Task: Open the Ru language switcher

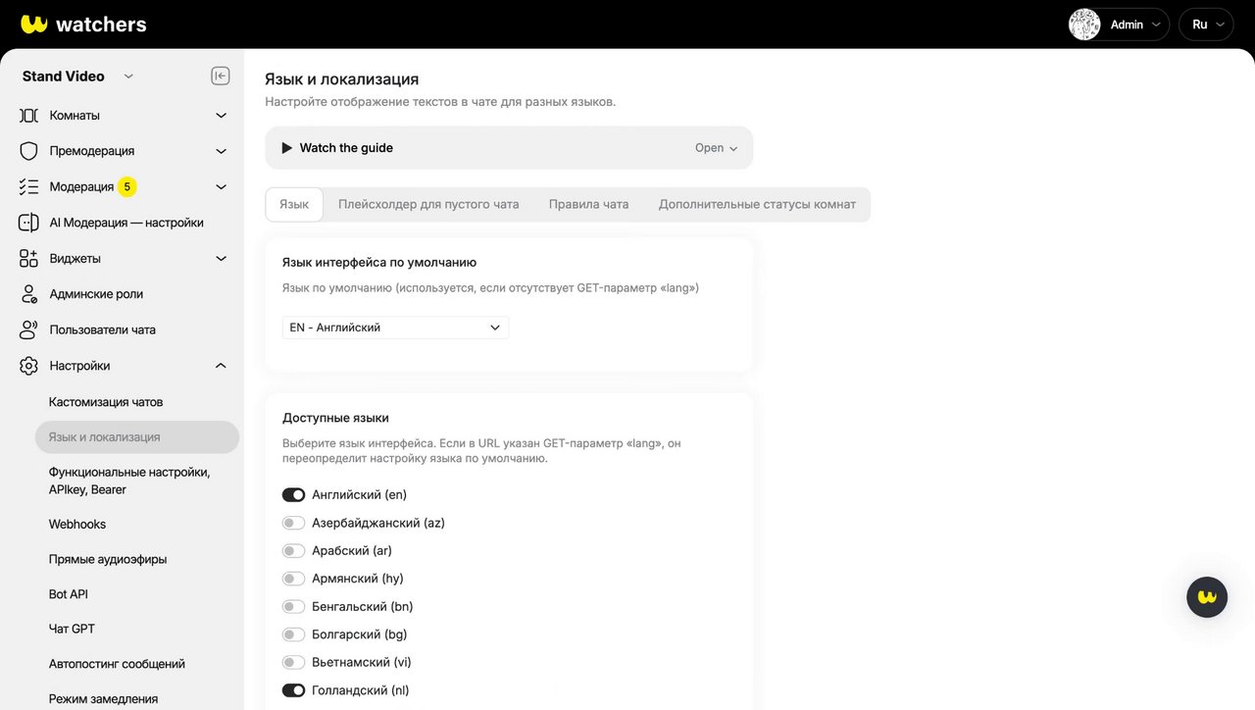Action: (1206, 25)
